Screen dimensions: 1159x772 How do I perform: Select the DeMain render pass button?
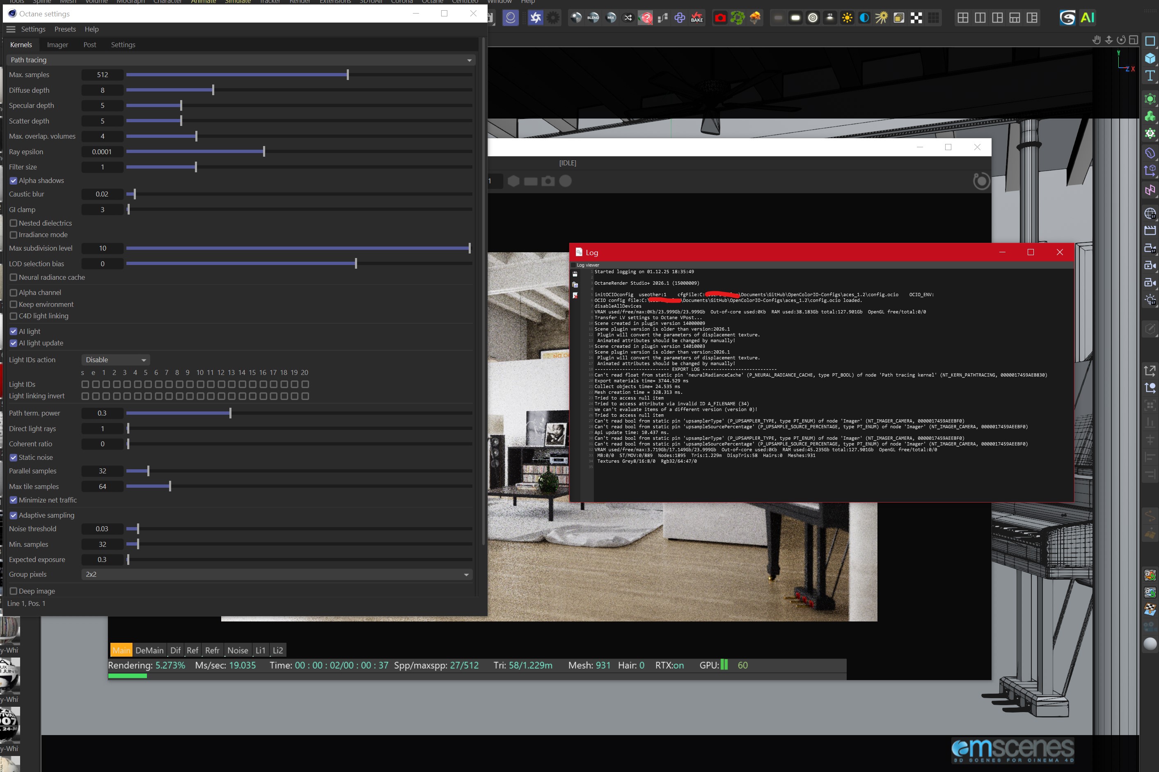pyautogui.click(x=149, y=651)
